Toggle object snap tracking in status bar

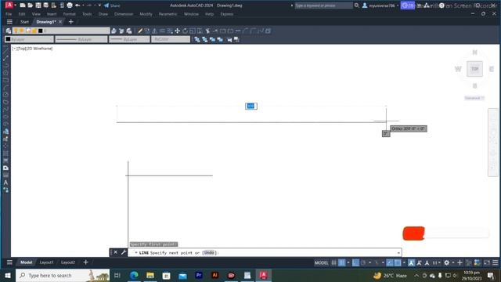pos(390,262)
